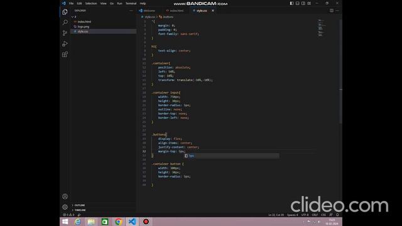Open the Source Control view
Screen dimensions: 402x226
(x=65, y=33)
